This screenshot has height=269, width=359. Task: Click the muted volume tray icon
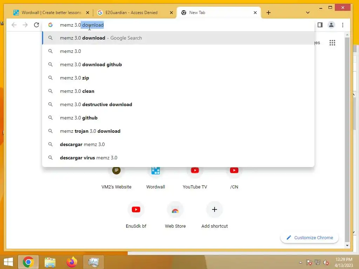tap(326, 262)
